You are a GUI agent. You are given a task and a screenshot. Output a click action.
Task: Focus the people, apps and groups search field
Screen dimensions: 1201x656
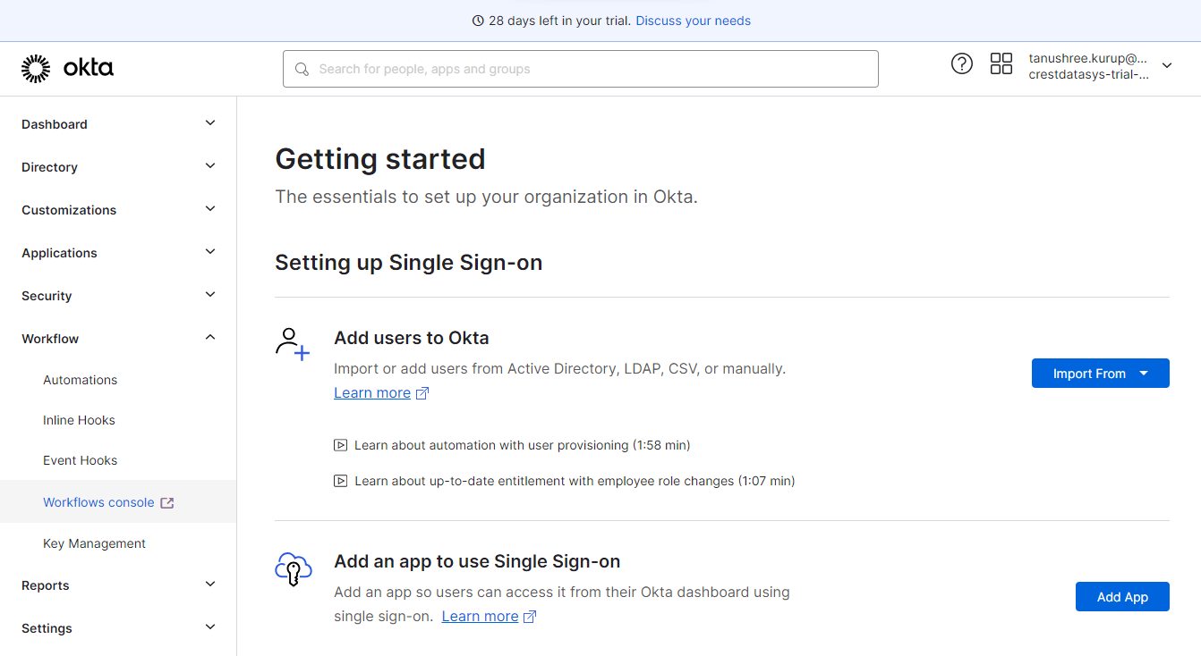581,69
